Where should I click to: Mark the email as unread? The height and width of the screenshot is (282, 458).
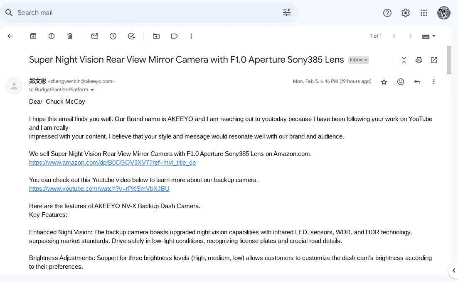point(95,36)
